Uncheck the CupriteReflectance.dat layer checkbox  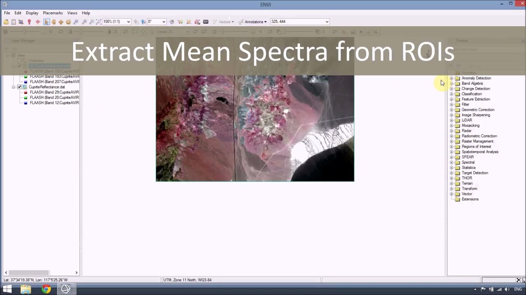(19, 87)
